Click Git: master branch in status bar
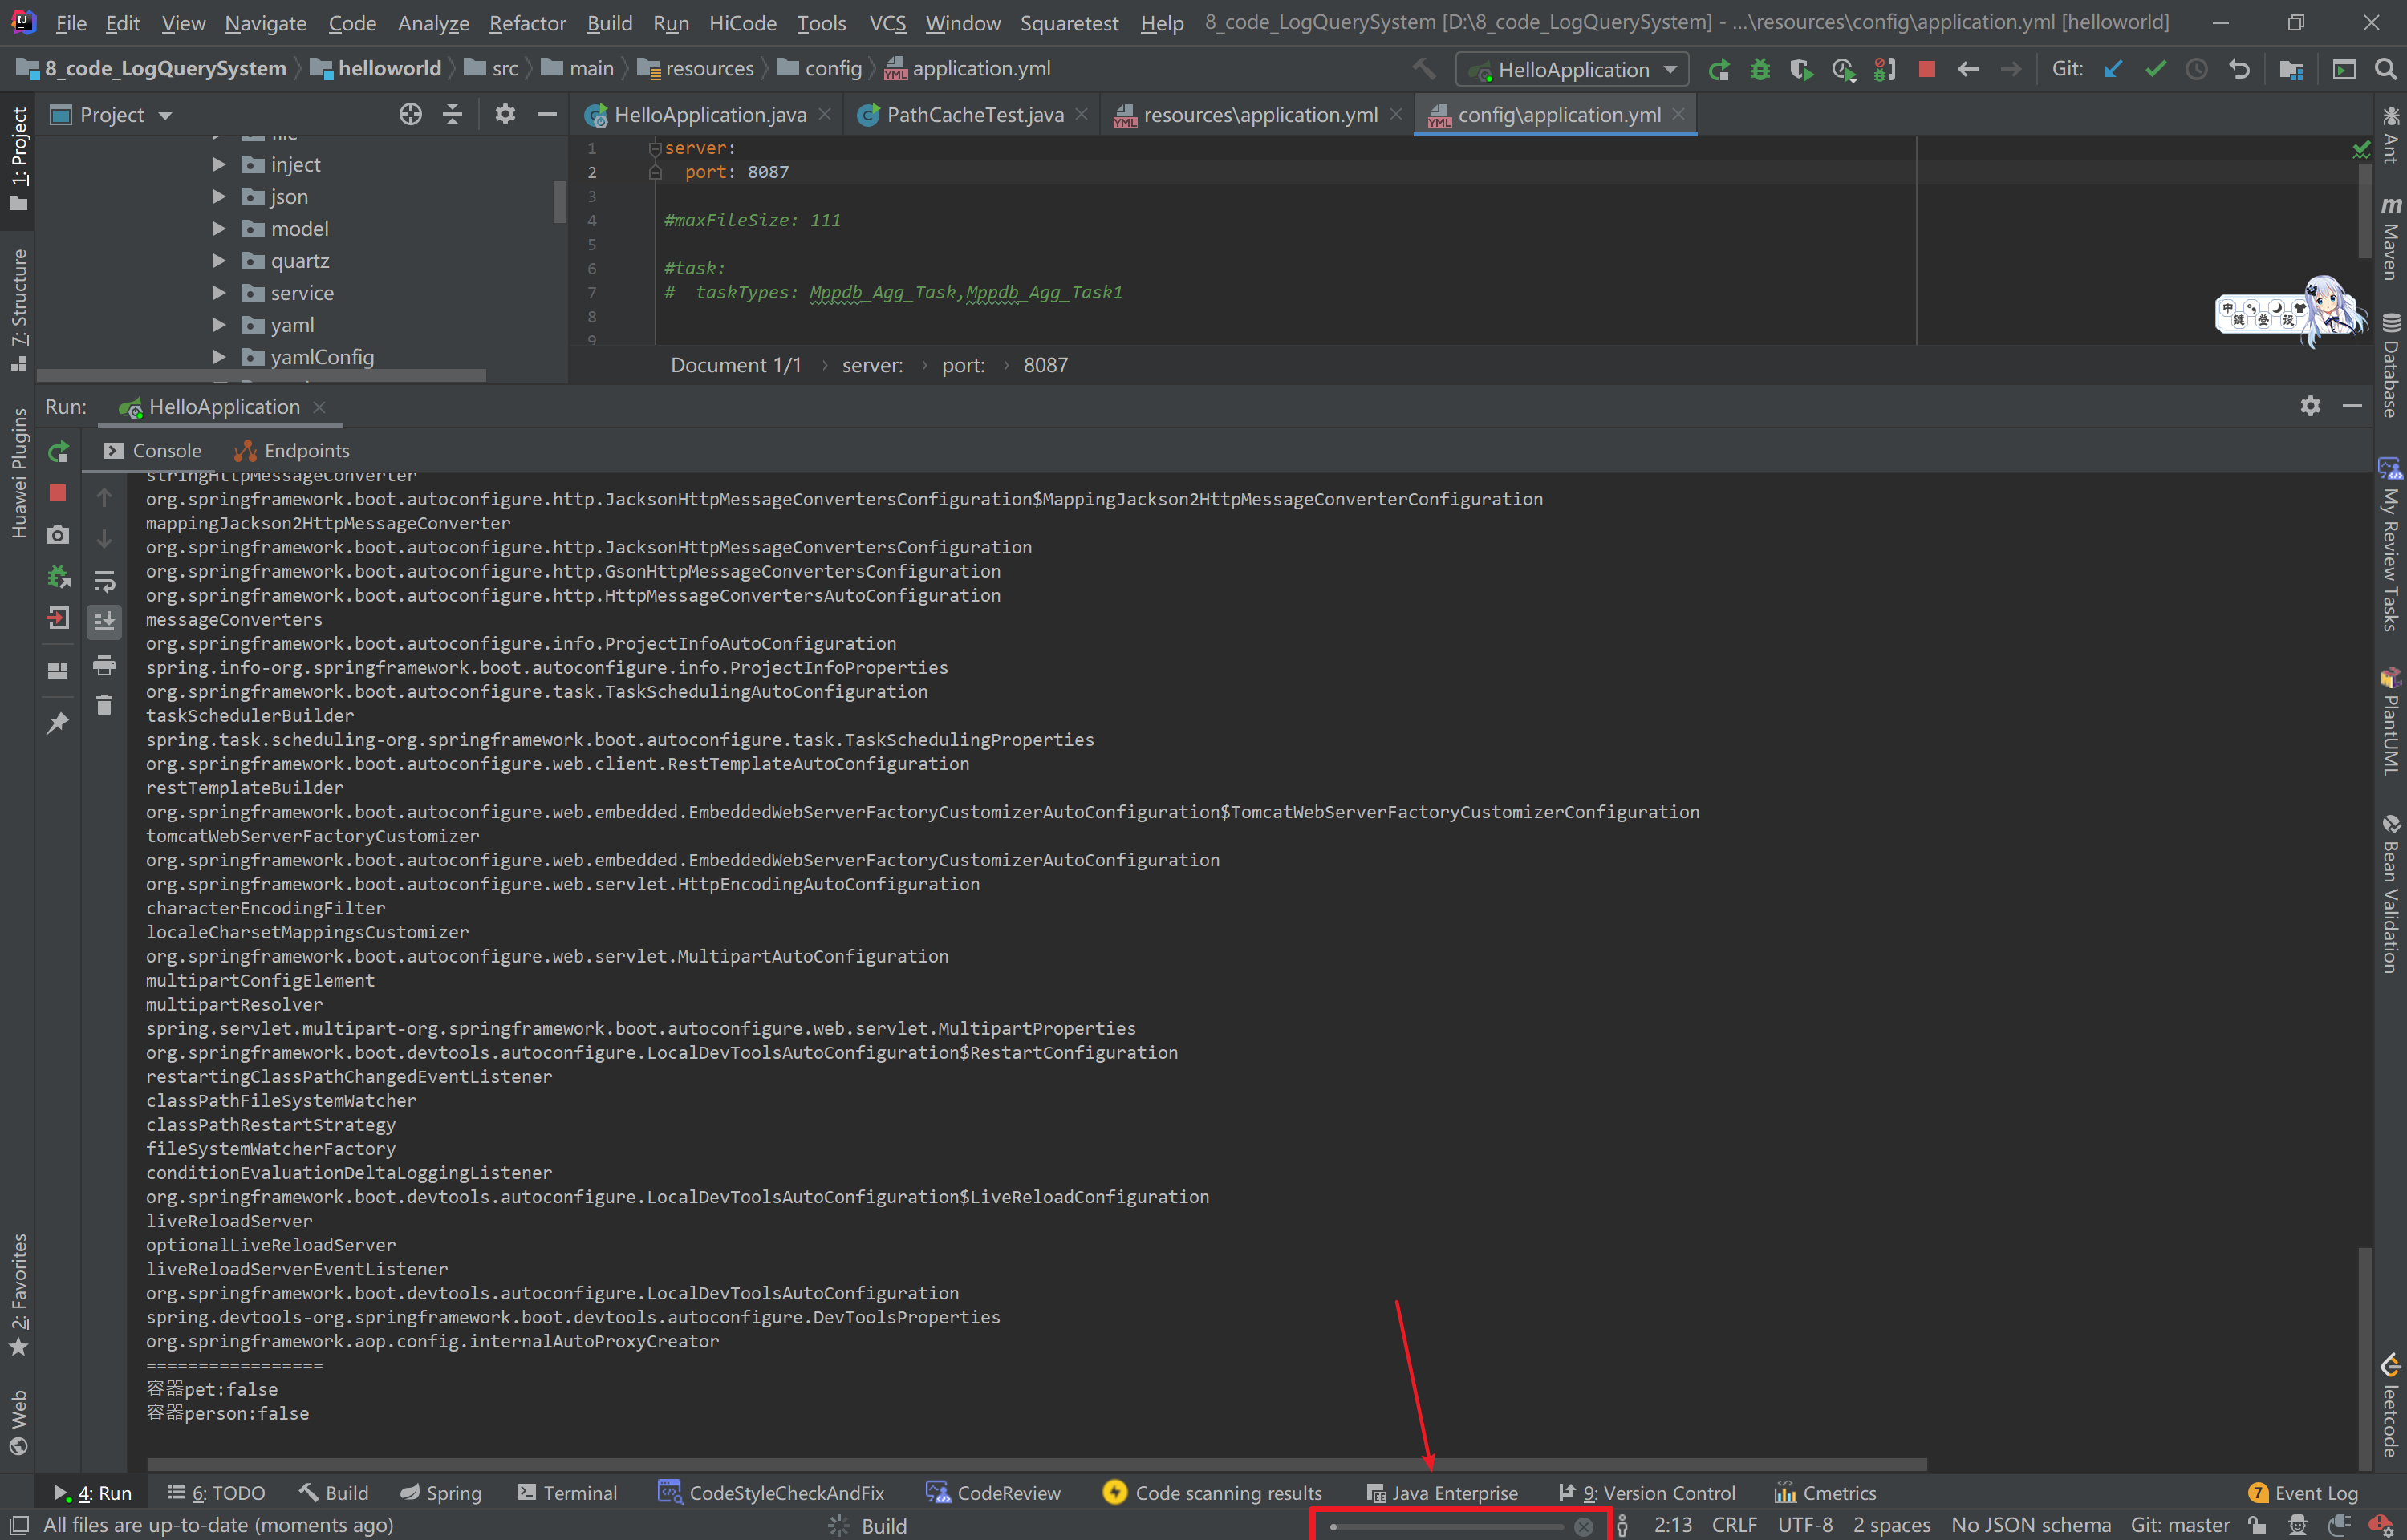The height and width of the screenshot is (1540, 2407). click(2180, 1525)
